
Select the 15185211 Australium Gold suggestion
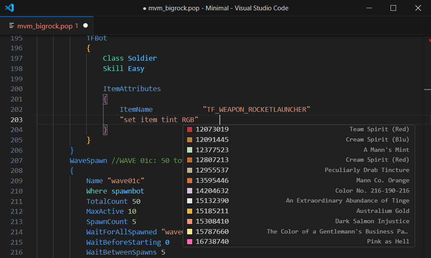point(299,211)
